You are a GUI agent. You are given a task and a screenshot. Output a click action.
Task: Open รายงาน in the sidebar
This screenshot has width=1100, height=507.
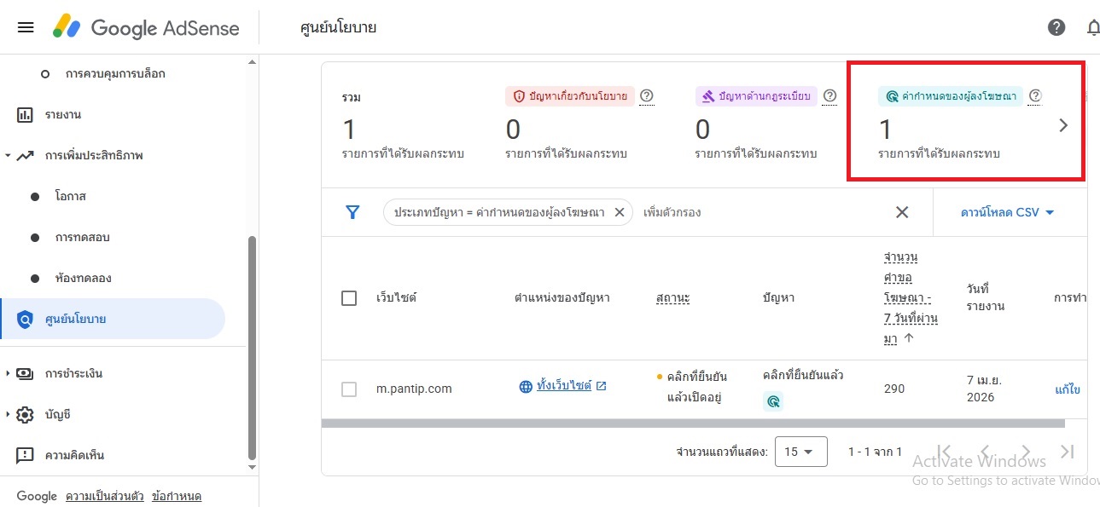click(64, 114)
